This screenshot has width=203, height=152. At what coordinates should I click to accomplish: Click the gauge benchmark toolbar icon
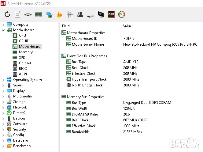tap(122, 14)
